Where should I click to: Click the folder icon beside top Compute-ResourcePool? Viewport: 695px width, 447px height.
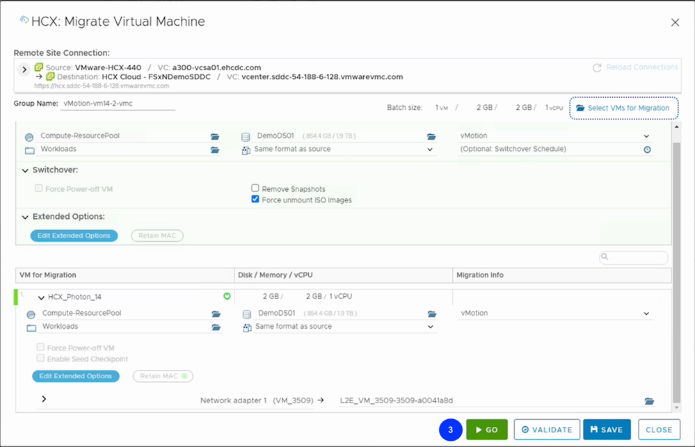point(215,137)
